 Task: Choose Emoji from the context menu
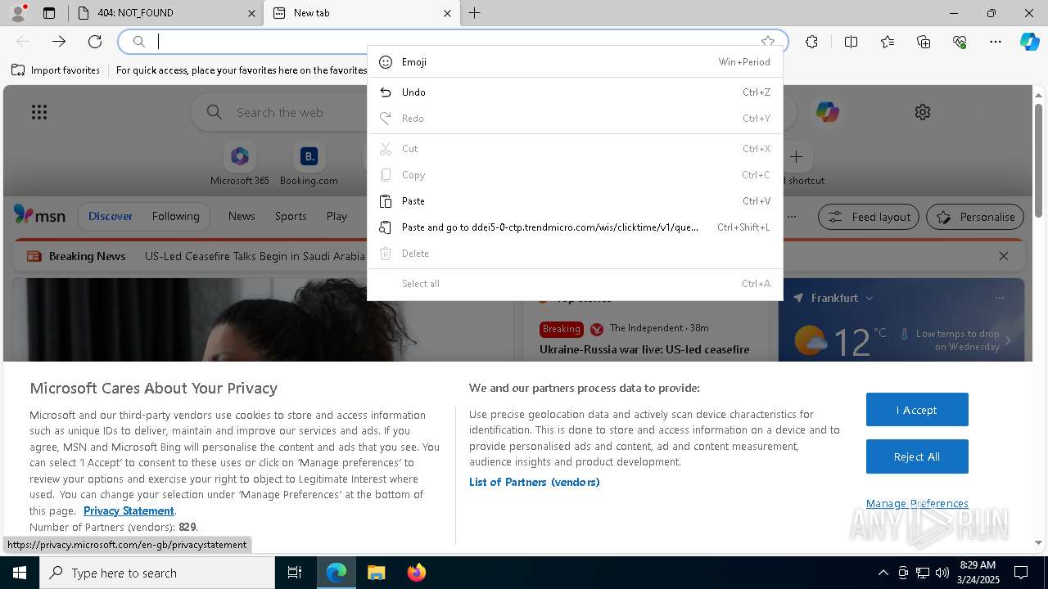(575, 62)
